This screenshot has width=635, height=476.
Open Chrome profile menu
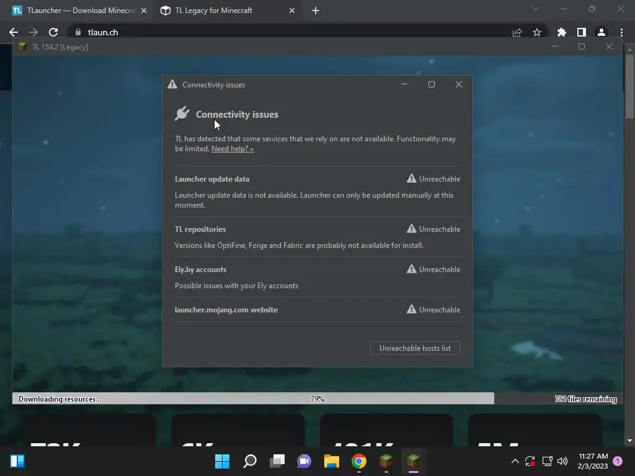point(602,32)
